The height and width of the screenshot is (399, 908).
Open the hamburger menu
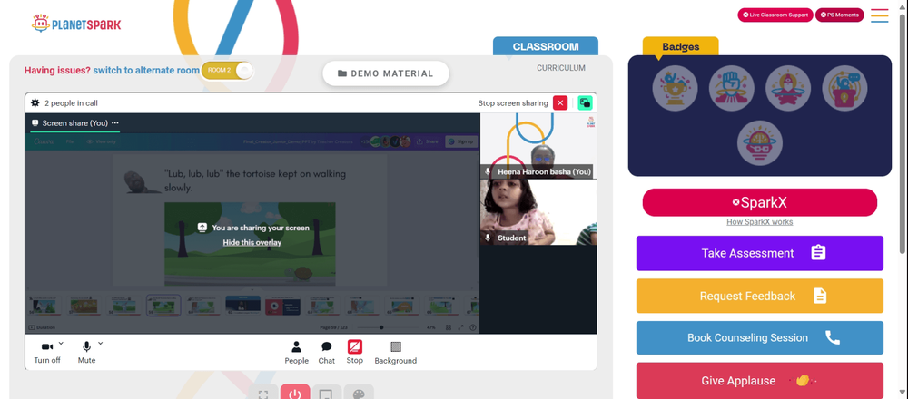pyautogui.click(x=880, y=15)
